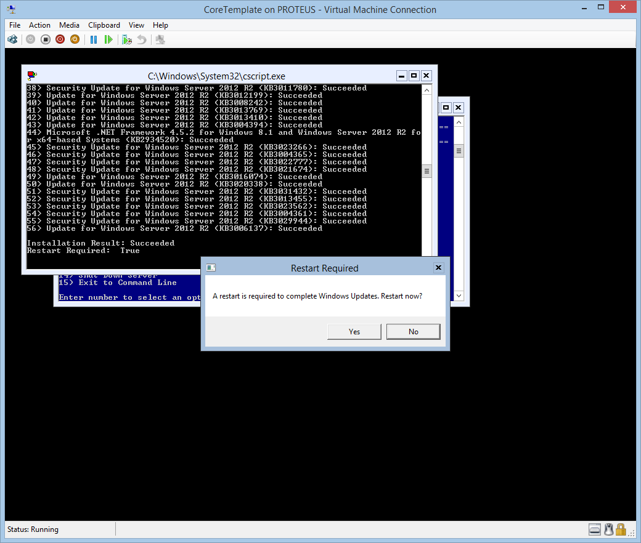This screenshot has width=641, height=543.
Task: Click the orange Save state icon
Action: point(75,39)
